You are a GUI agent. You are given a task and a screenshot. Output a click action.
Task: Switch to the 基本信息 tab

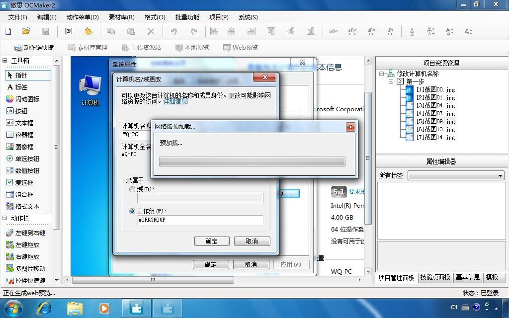click(468, 277)
